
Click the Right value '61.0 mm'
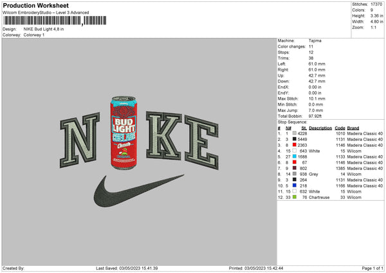pos(317,70)
